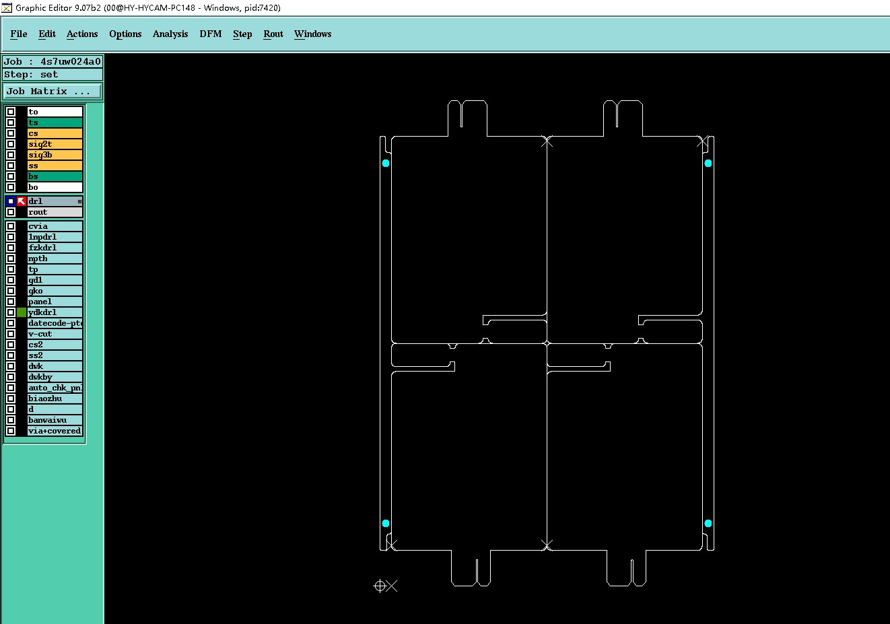Select the banwaiwu layer name

[x=55, y=420]
